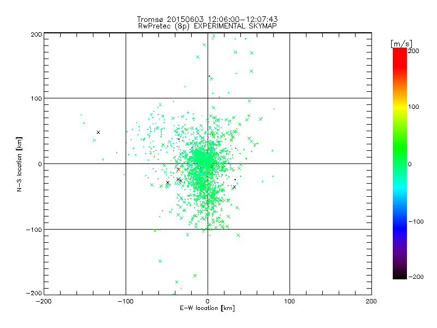Screen dimensions: 437x328
Task: Click the '0' label of the colorbar scale
Action: pyautogui.click(x=410, y=164)
